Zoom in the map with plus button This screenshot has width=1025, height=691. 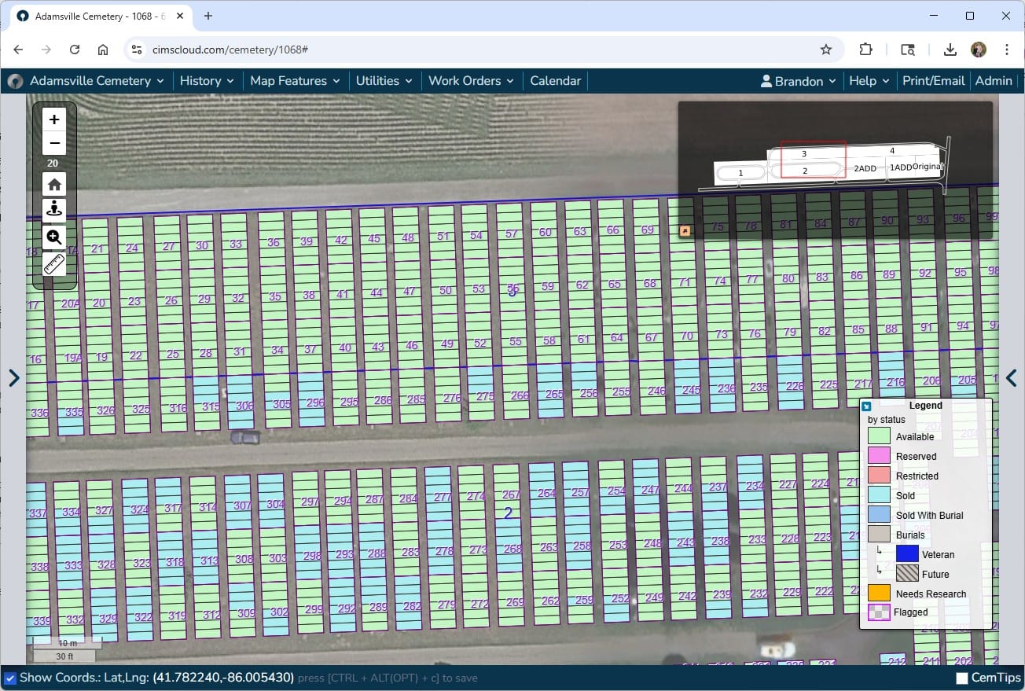click(x=54, y=119)
